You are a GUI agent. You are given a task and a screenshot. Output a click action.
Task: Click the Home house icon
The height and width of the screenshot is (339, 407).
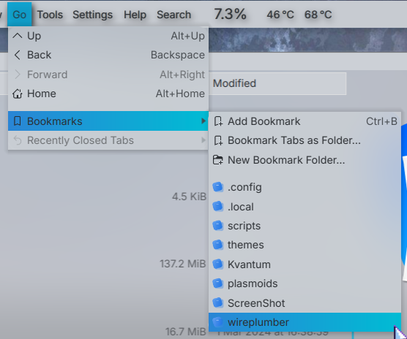click(18, 94)
